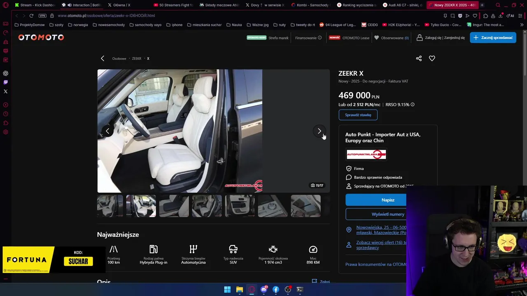Open the Finansowanie header menu
This screenshot has width=527, height=296.
pyautogui.click(x=308, y=38)
